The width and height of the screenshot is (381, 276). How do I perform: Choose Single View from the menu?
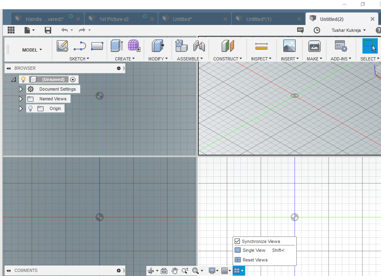pos(264,250)
